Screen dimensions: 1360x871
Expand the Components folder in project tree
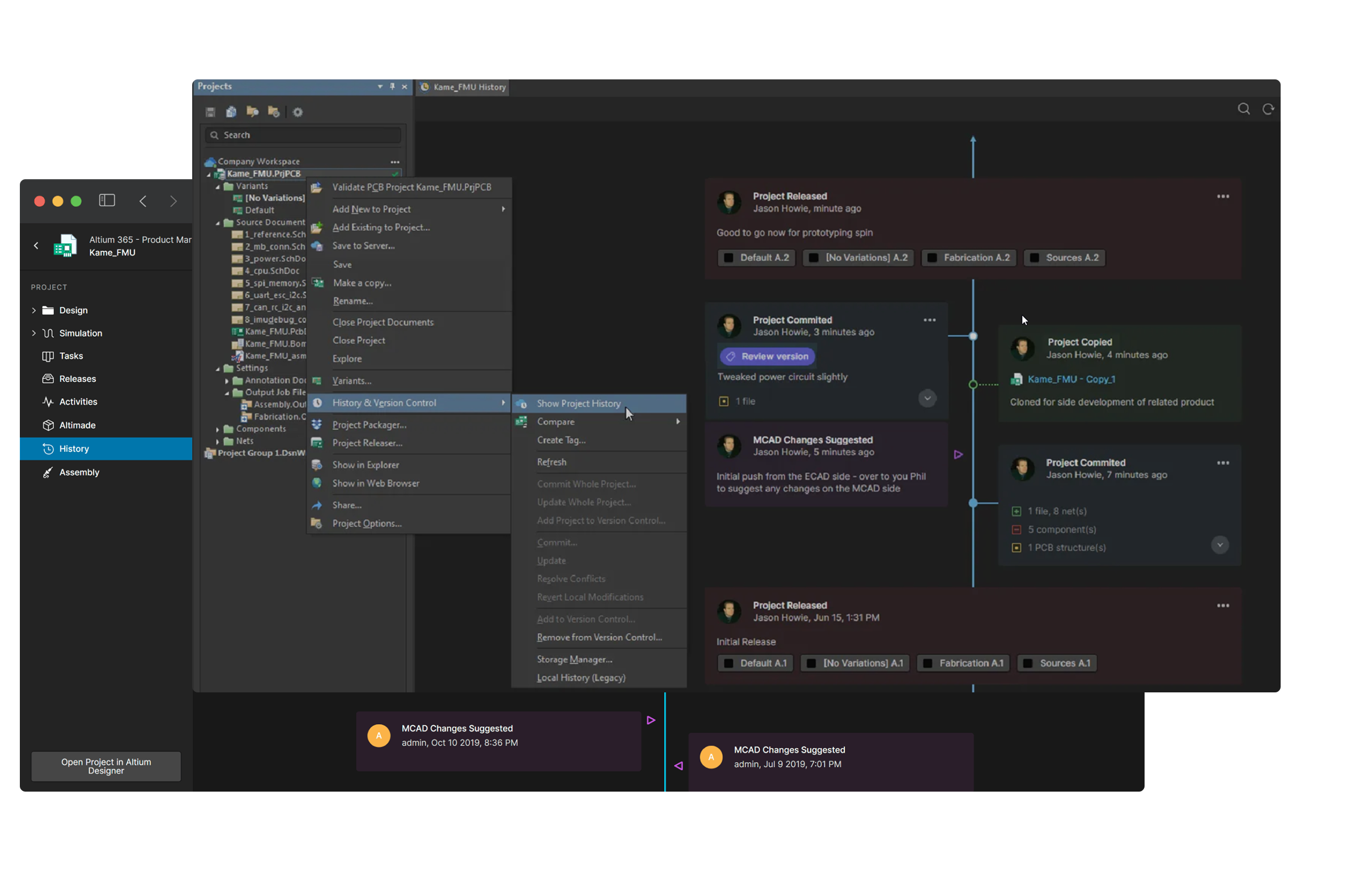218,429
